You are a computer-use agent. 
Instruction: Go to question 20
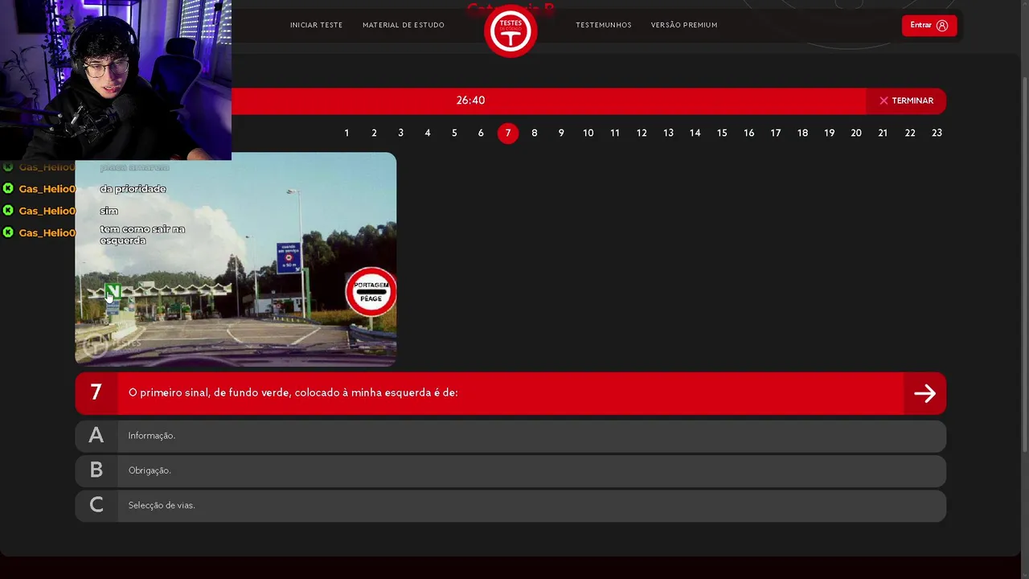pyautogui.click(x=856, y=133)
